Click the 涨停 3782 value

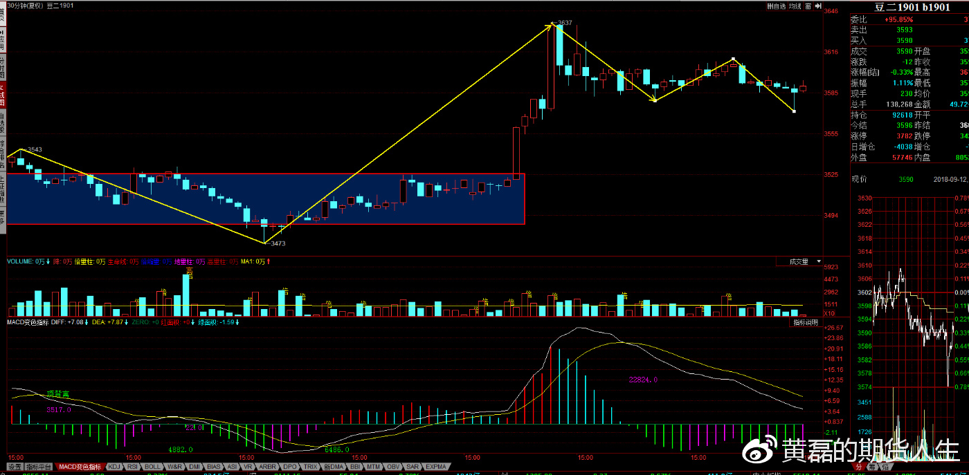tap(904, 136)
